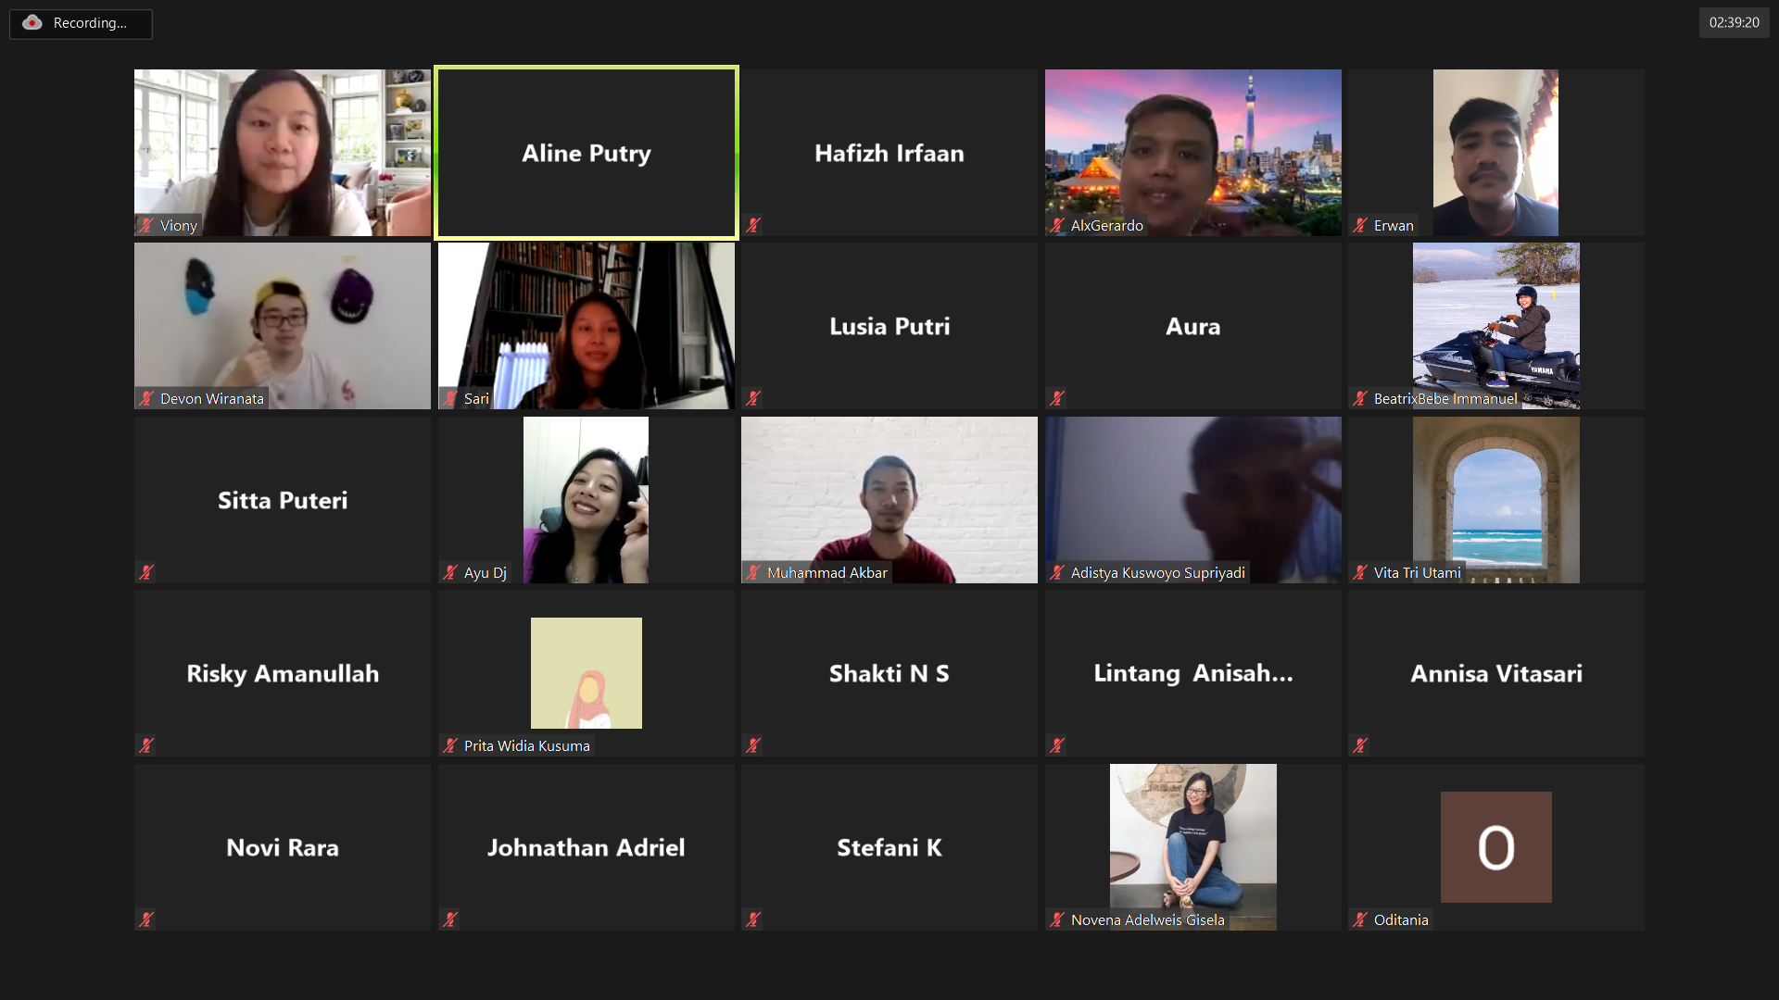Click Lintang Anisah's muted microphone icon

tap(1057, 745)
